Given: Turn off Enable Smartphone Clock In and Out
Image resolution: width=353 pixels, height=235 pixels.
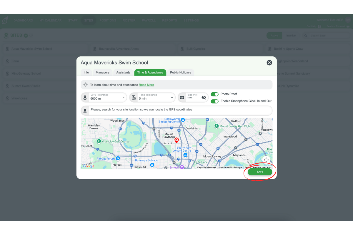Looking at the screenshot, I should [215, 101].
